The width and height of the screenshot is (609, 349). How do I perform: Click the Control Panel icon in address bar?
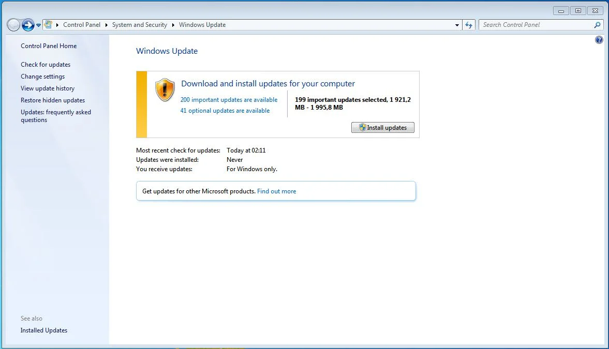pos(48,25)
